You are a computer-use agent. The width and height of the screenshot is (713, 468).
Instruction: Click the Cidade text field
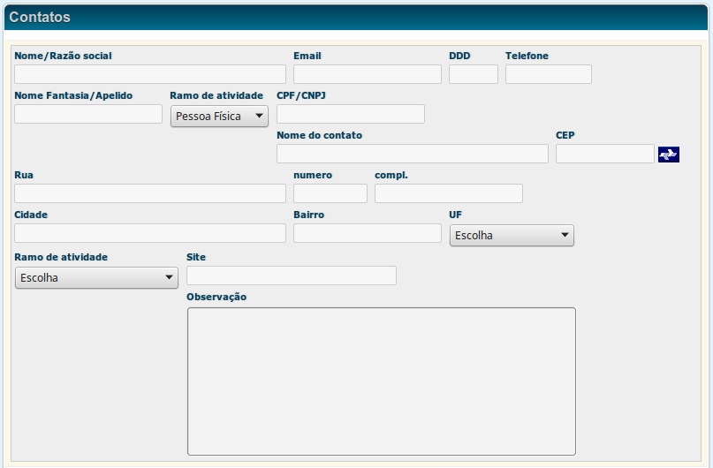150,233
